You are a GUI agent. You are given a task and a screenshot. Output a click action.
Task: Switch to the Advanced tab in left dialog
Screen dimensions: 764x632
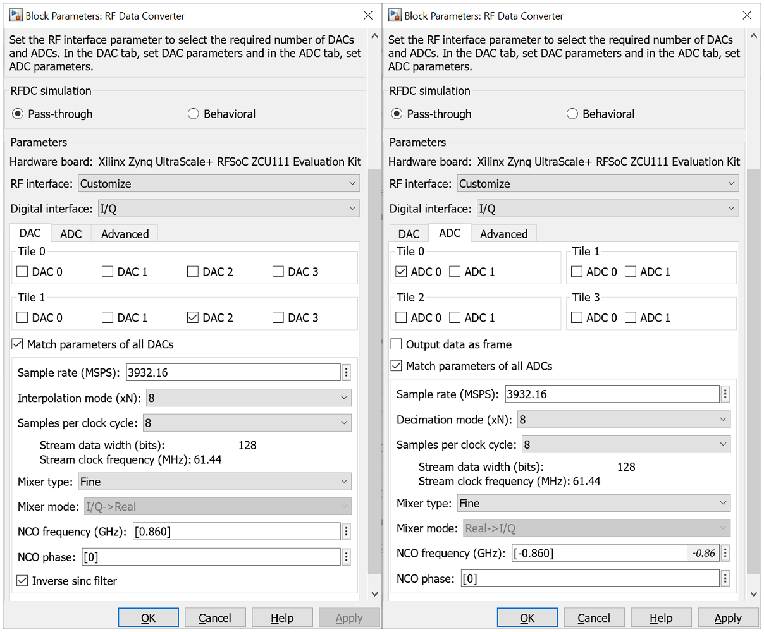(x=124, y=233)
